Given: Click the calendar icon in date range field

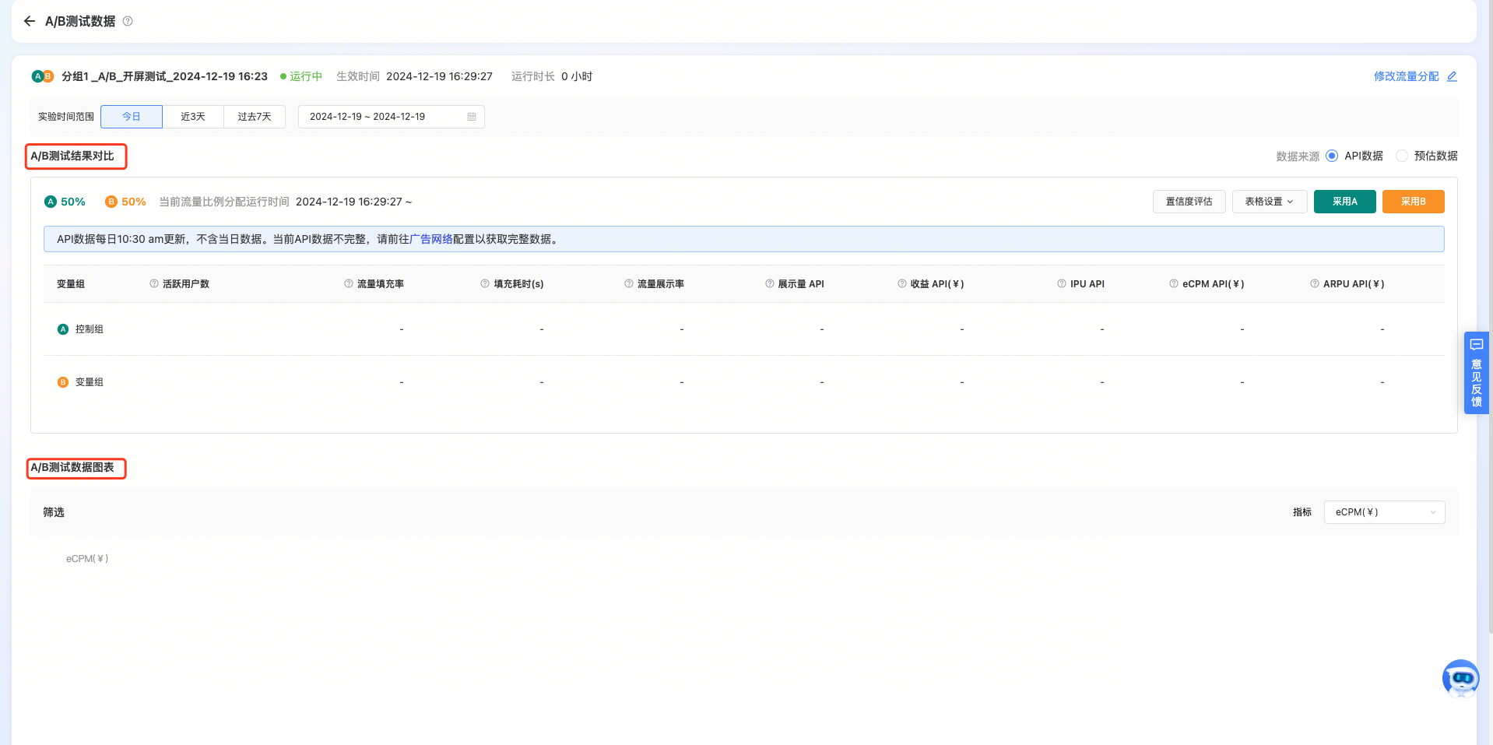Looking at the screenshot, I should tap(472, 117).
